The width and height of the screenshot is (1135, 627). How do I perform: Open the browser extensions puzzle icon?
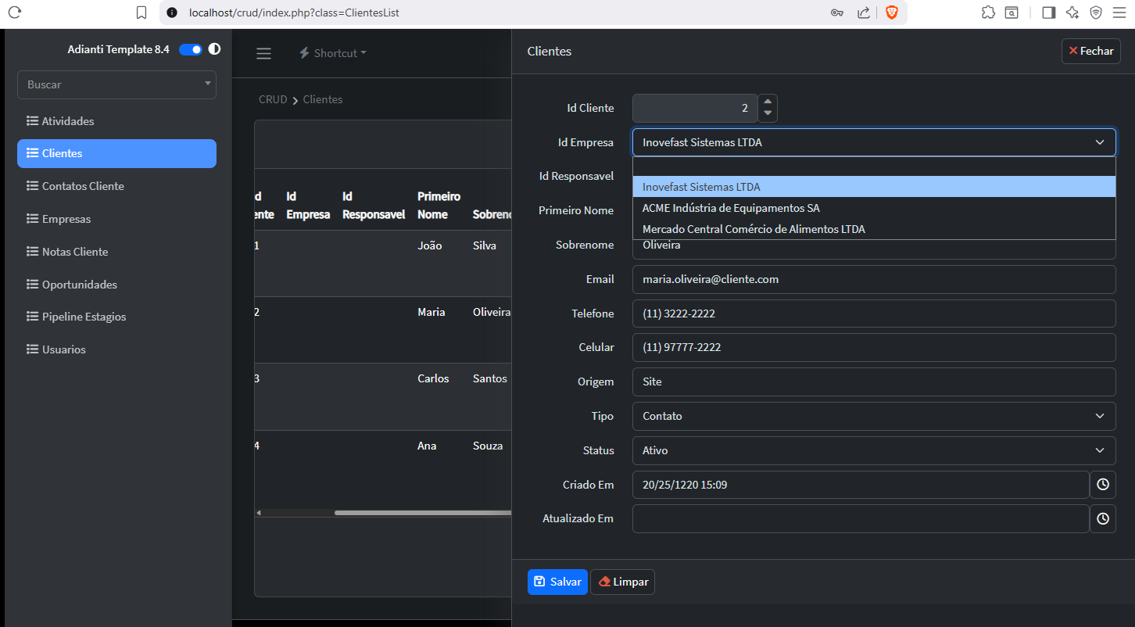[988, 13]
